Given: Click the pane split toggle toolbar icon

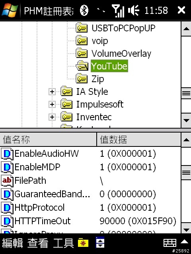Looking at the screenshot, I should [100, 242].
